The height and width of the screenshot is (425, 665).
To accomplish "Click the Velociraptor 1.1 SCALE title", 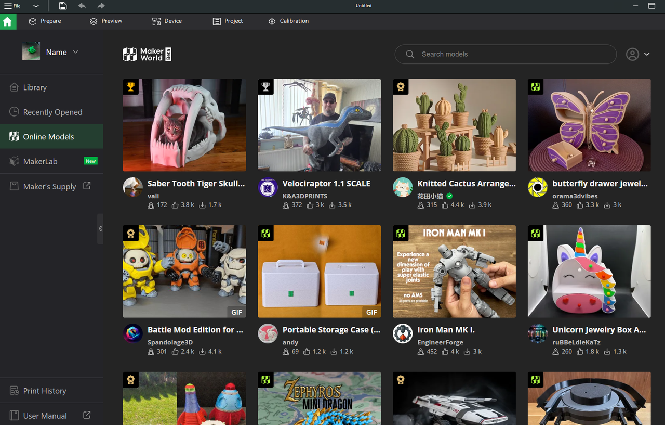I will 326,184.
